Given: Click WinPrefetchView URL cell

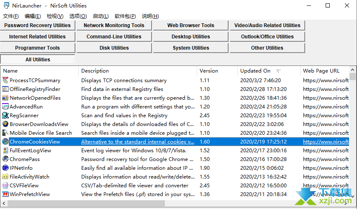Looking at the screenshot, I should tap(326, 194).
